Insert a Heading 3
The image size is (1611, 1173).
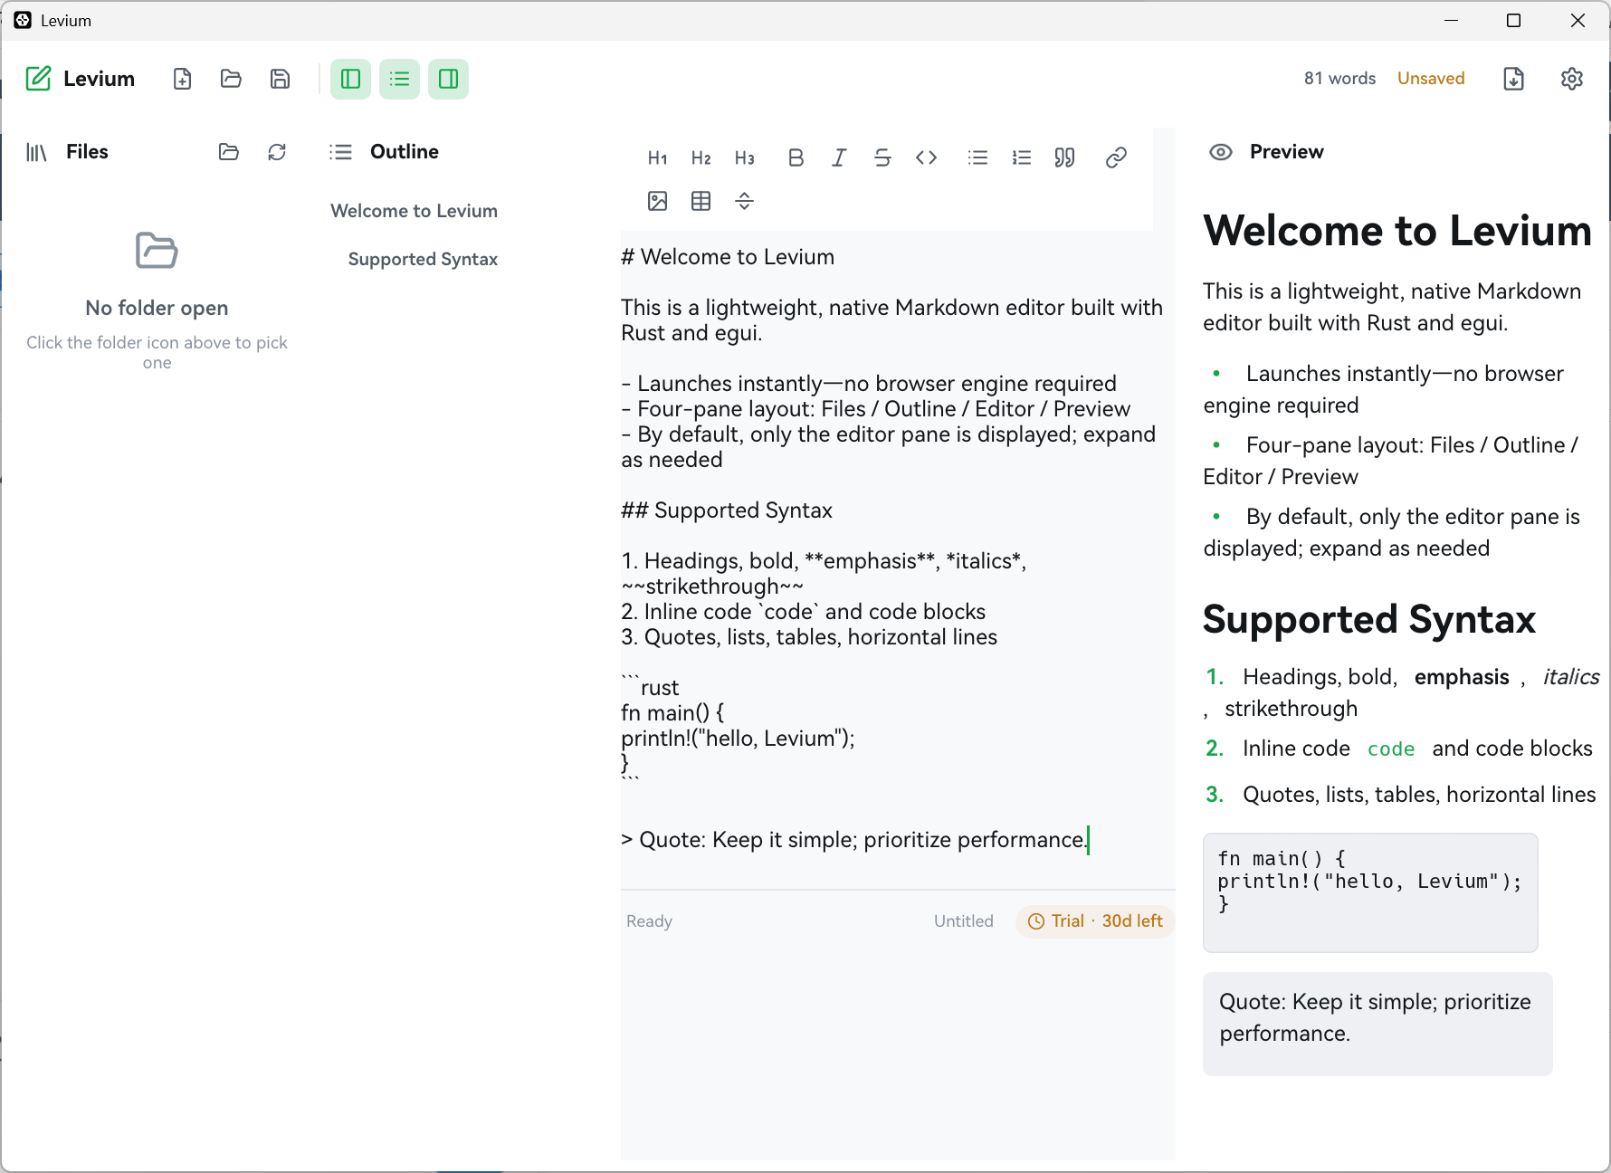point(745,158)
